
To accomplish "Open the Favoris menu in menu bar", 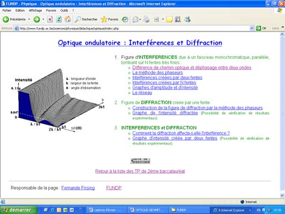I will tap(51, 11).
